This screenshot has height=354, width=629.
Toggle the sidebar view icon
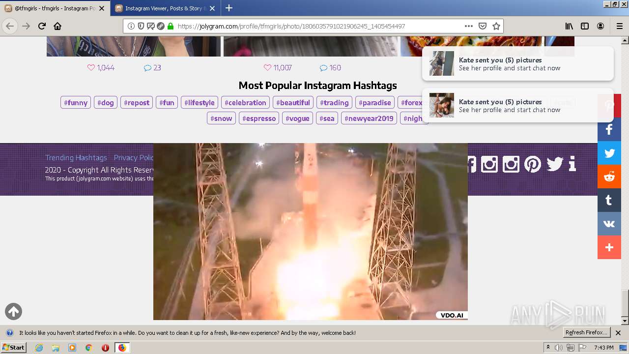(585, 26)
